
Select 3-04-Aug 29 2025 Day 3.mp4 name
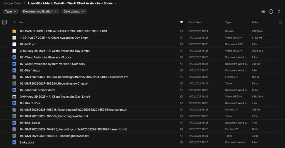coord(55,97)
